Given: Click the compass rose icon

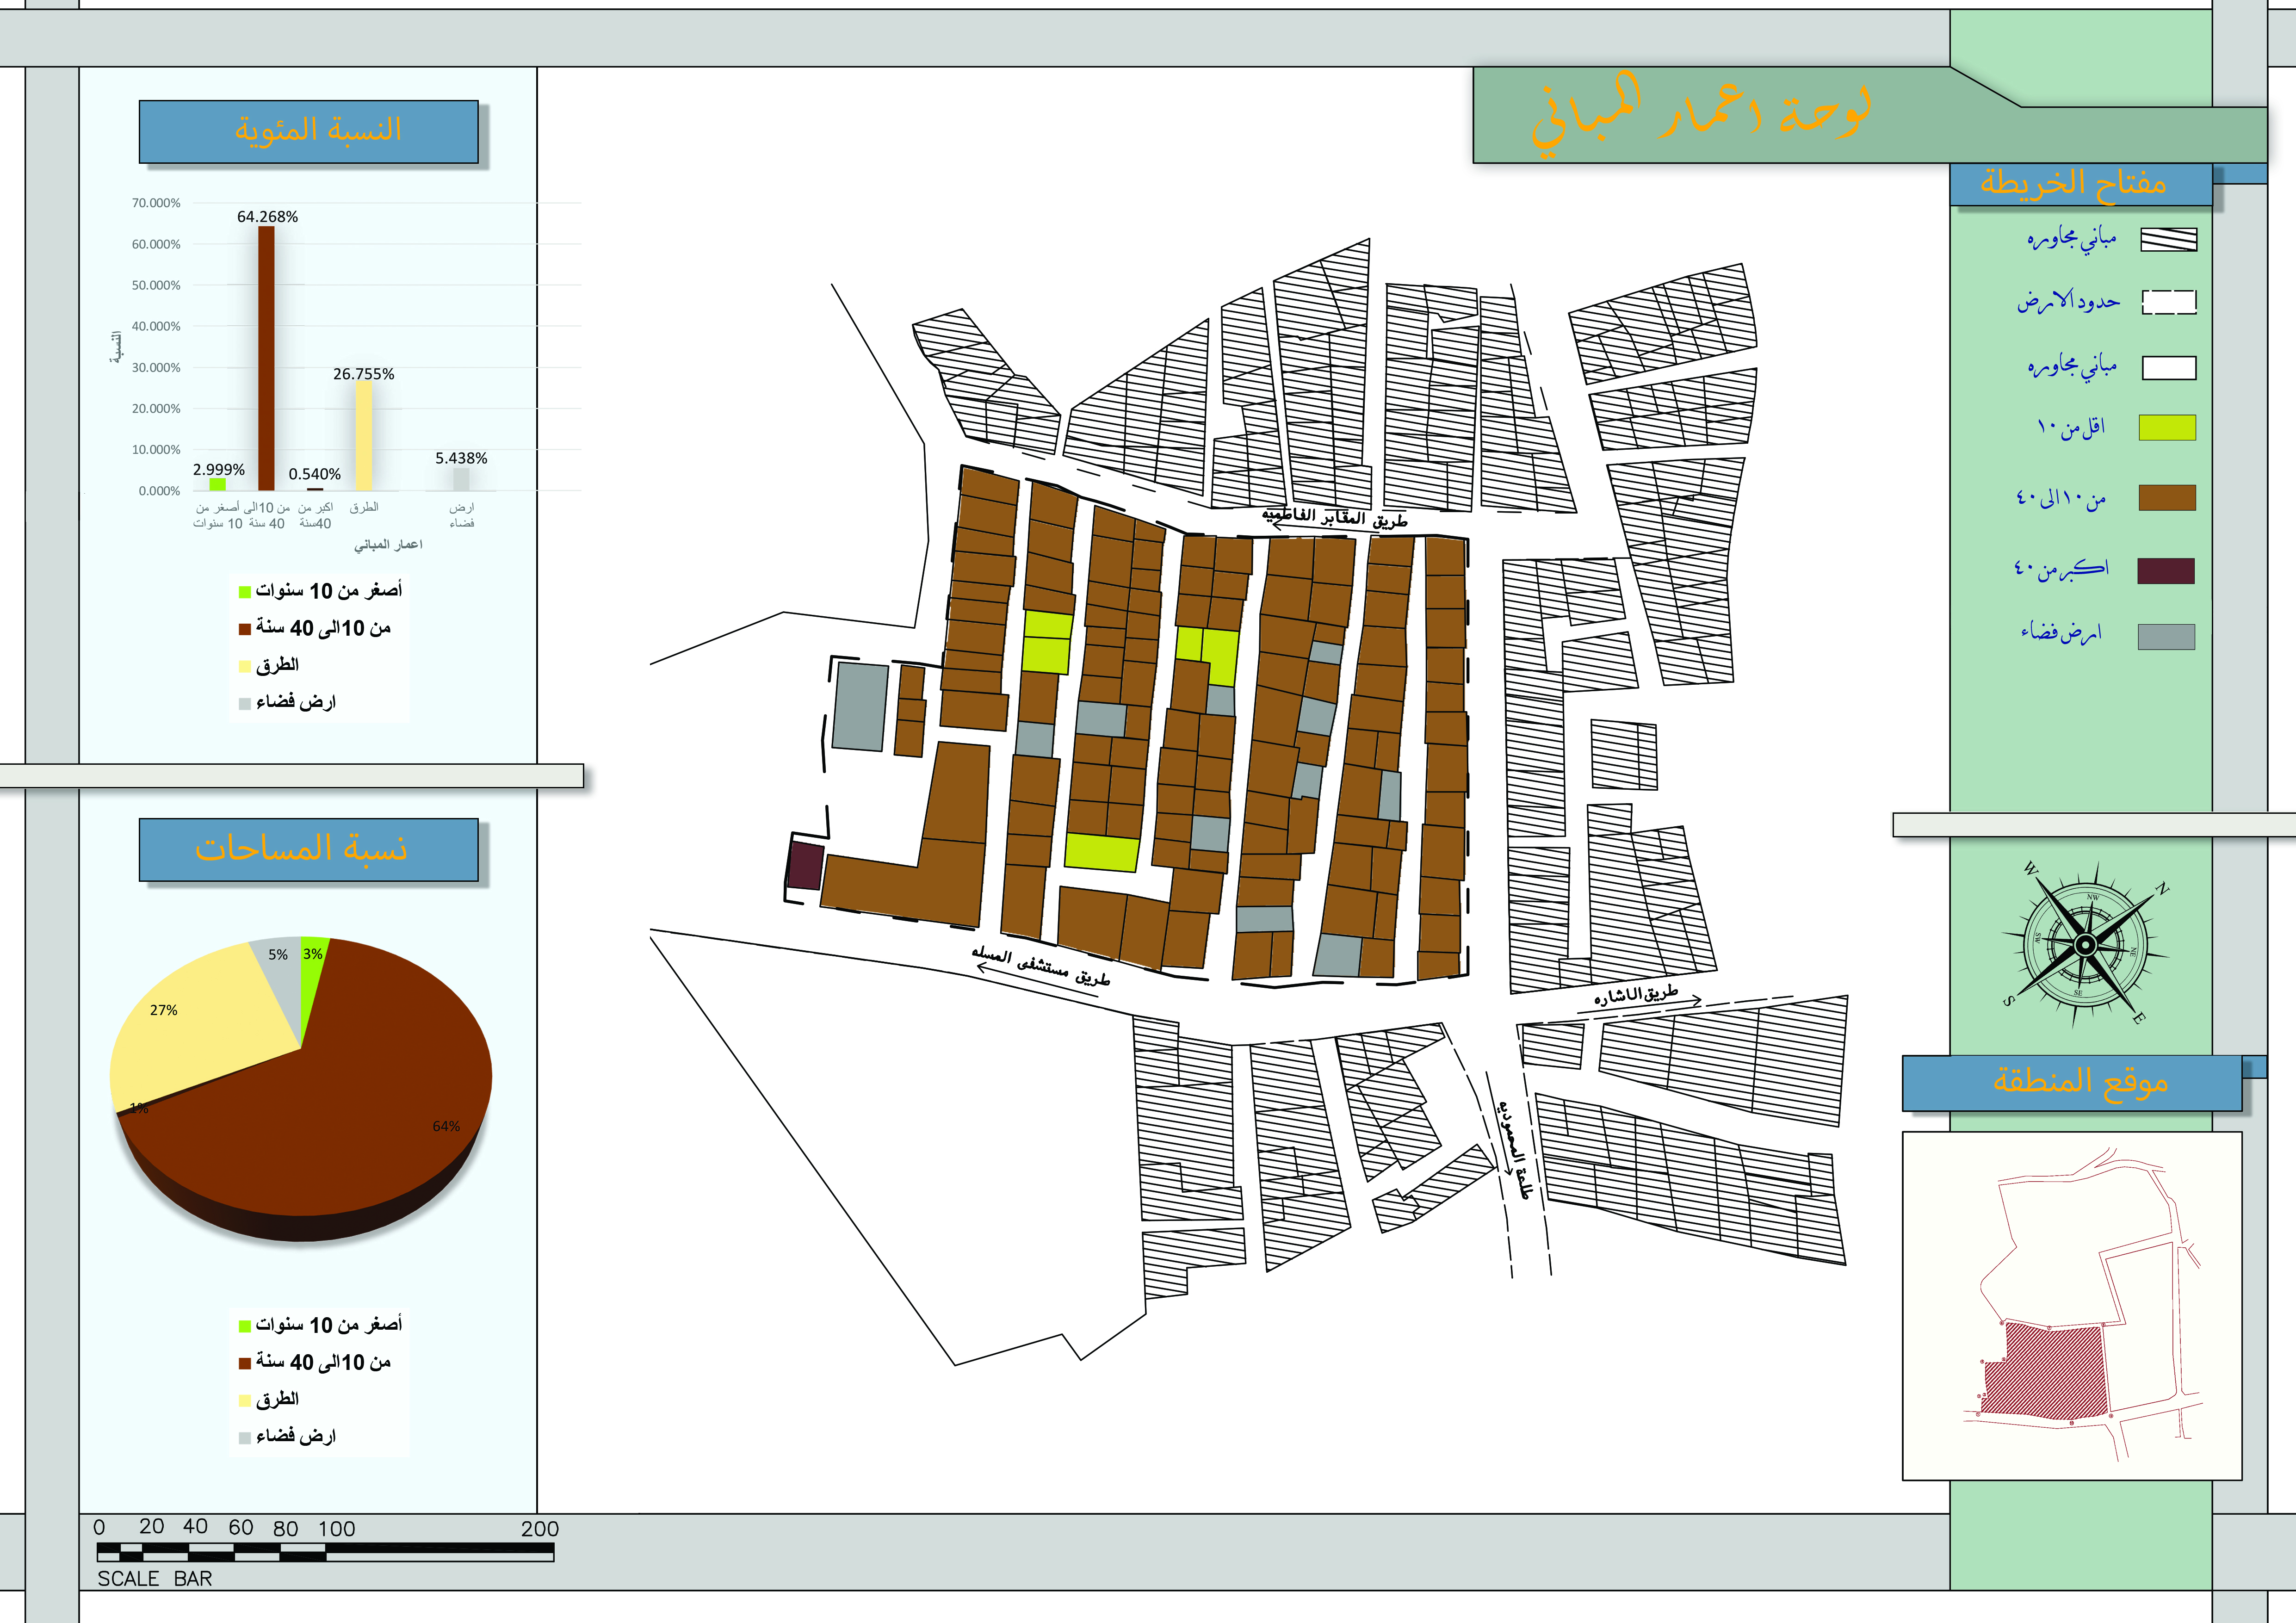Looking at the screenshot, I should (x=2084, y=945).
